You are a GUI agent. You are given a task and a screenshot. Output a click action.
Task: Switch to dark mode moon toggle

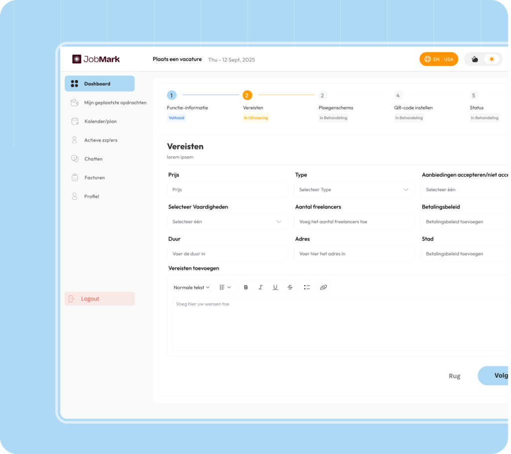tap(475, 59)
